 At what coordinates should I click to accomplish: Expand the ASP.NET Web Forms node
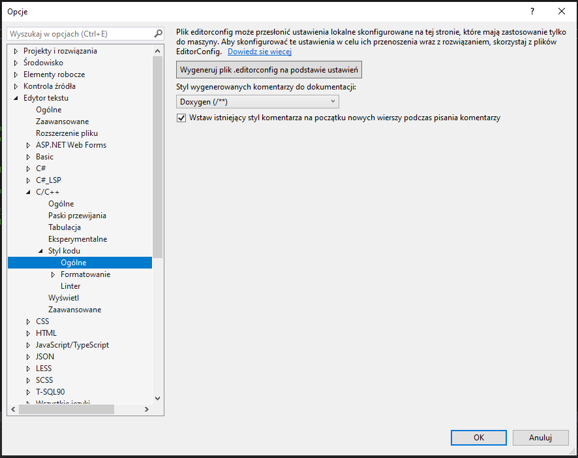29,145
